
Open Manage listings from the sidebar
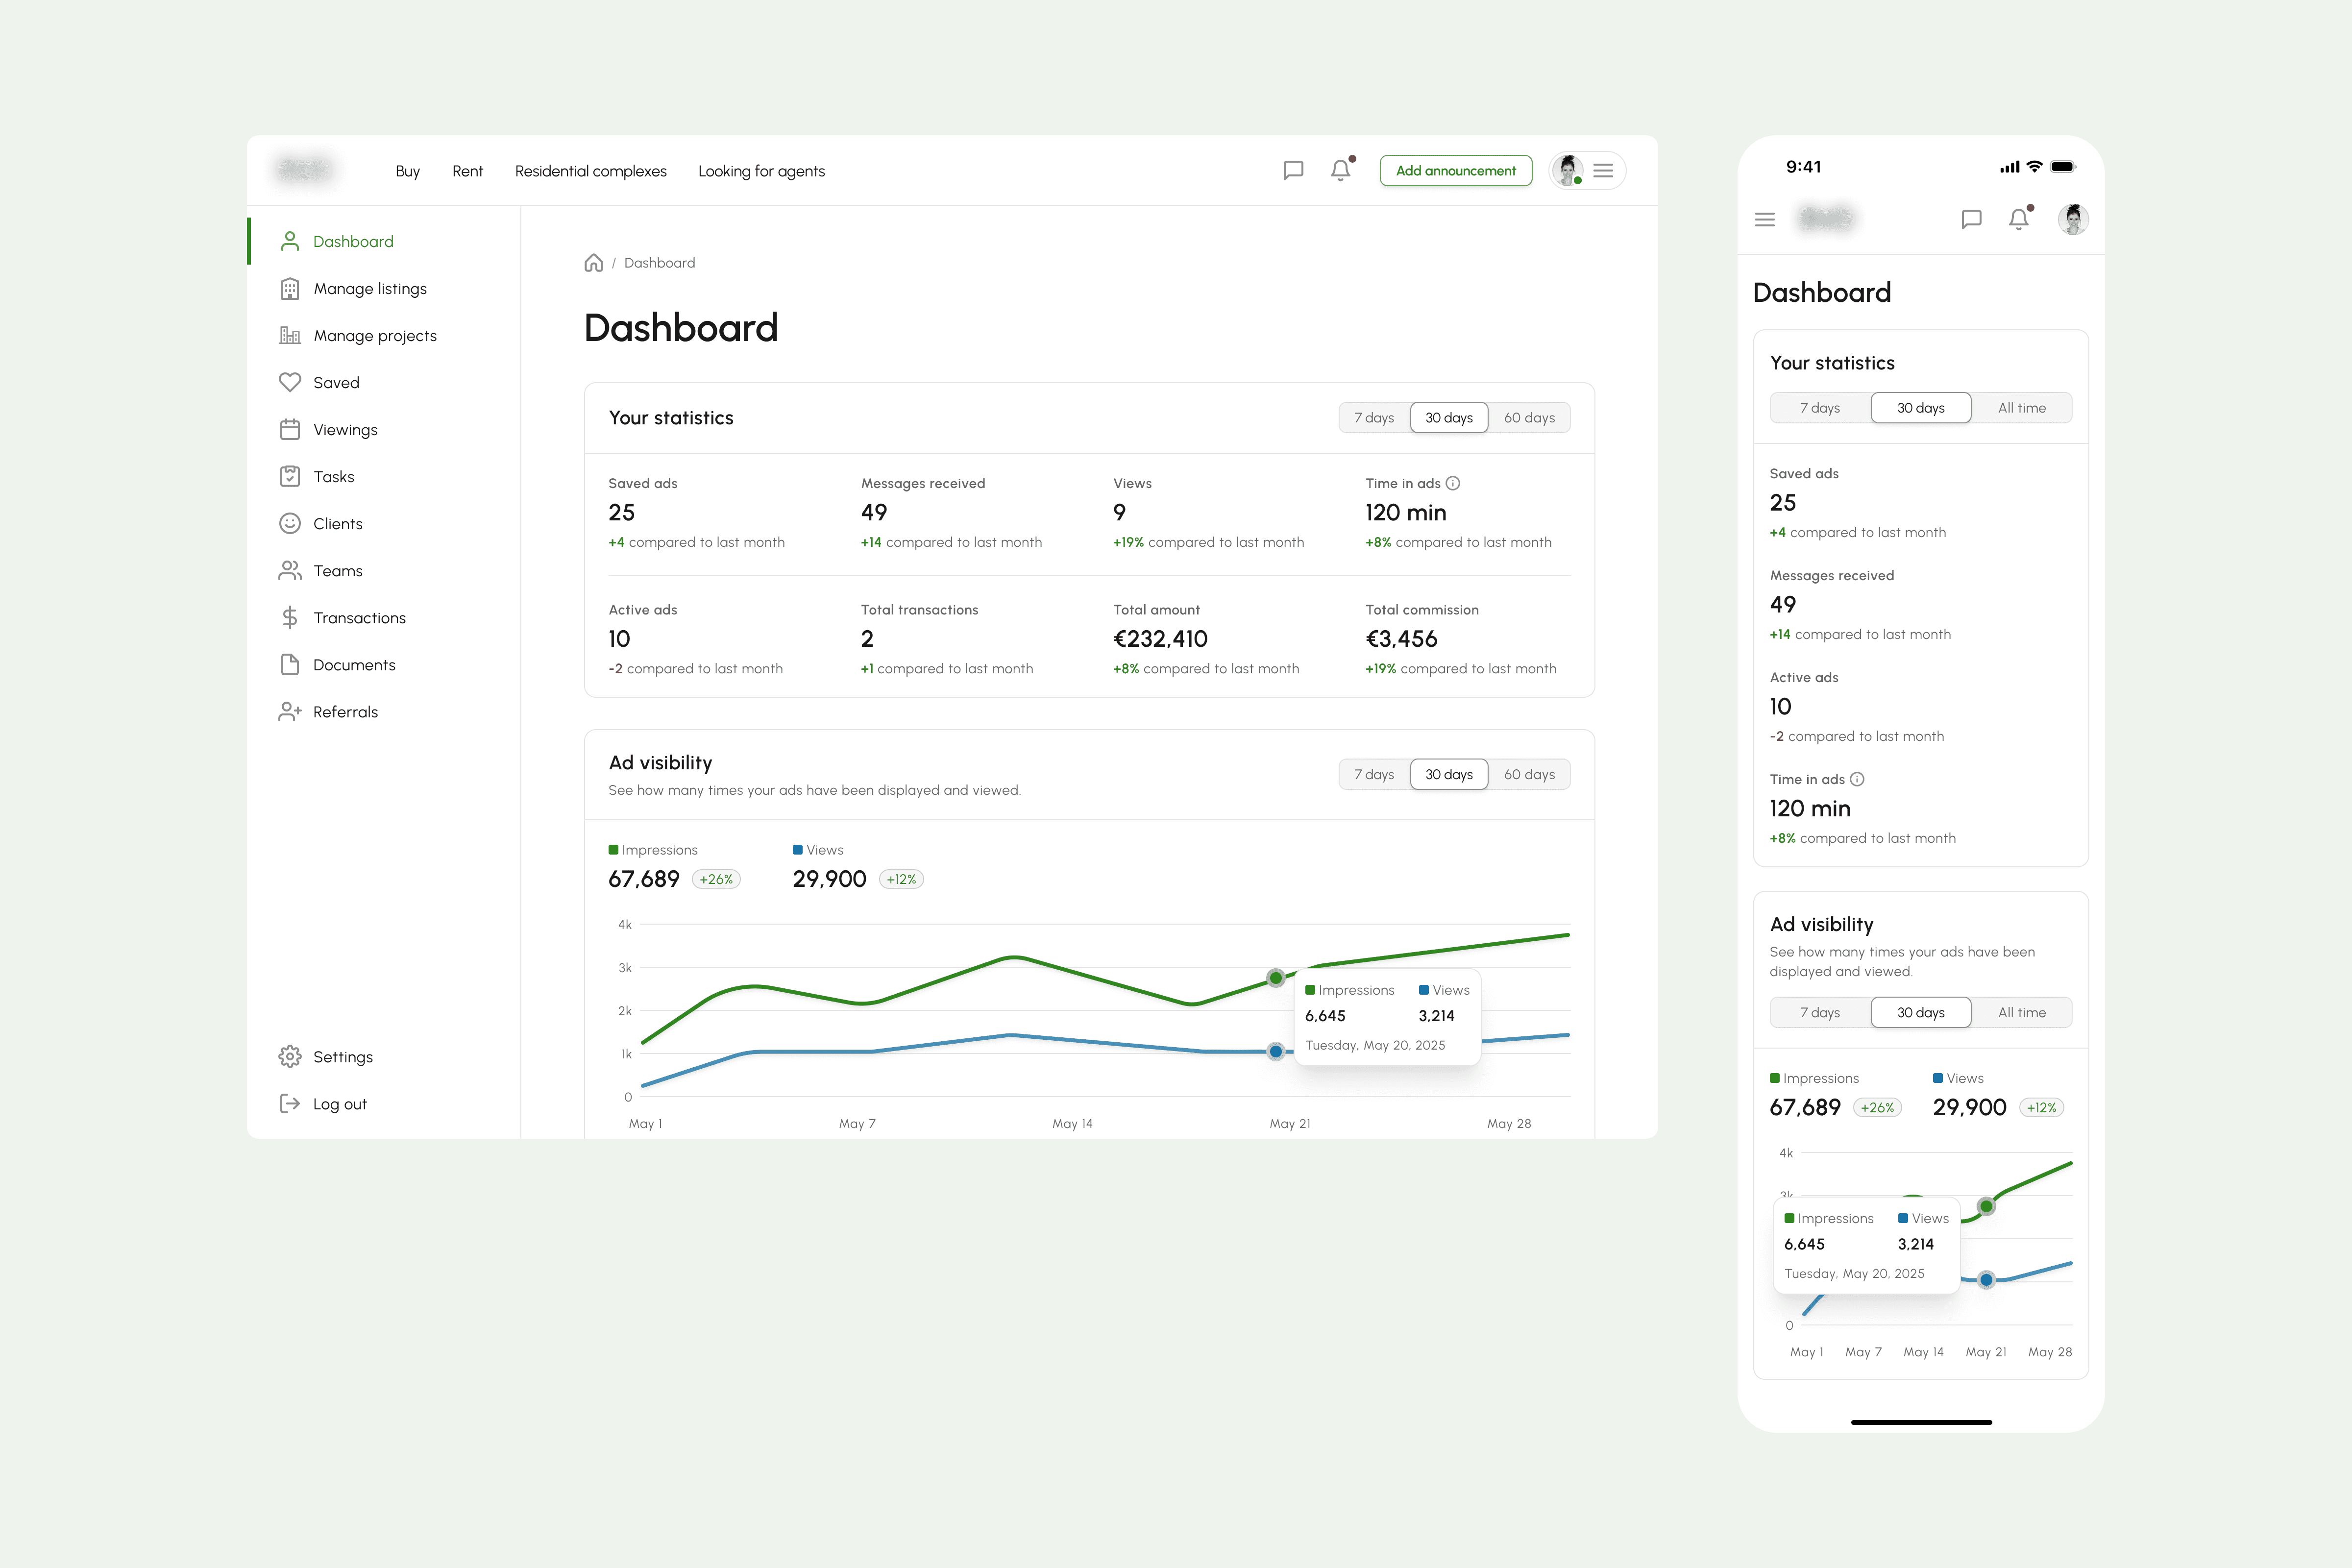pyautogui.click(x=369, y=289)
